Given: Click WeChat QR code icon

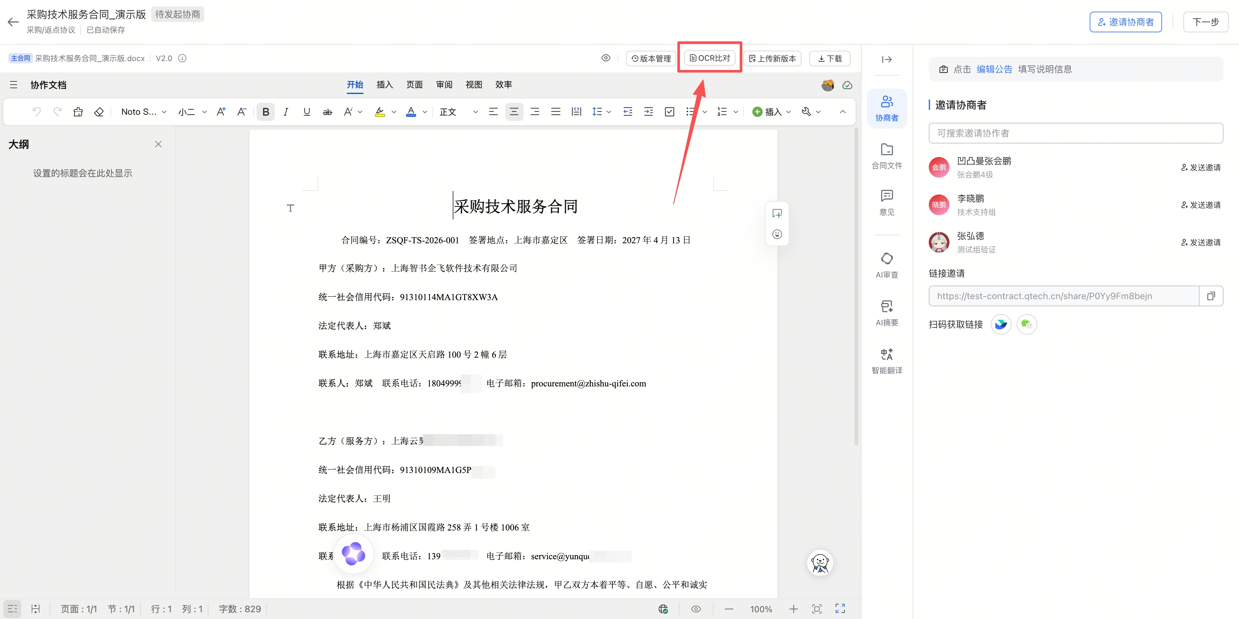Looking at the screenshot, I should [x=1026, y=324].
